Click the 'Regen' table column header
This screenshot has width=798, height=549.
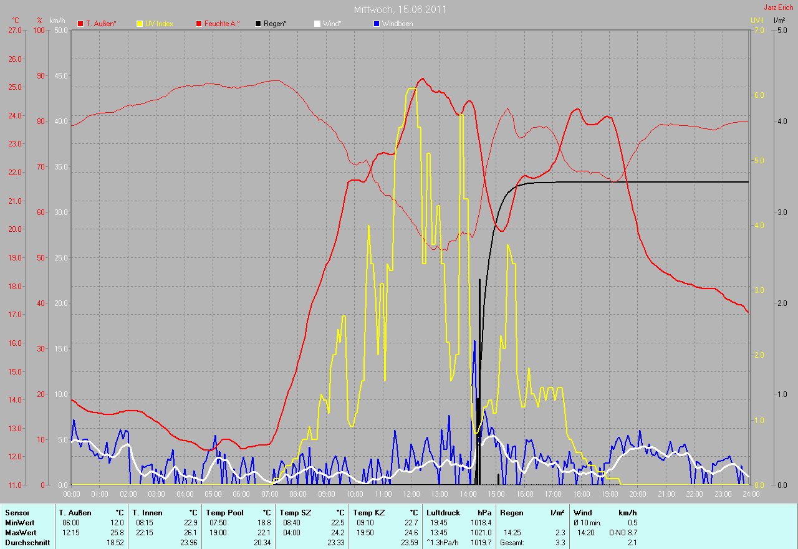point(512,513)
